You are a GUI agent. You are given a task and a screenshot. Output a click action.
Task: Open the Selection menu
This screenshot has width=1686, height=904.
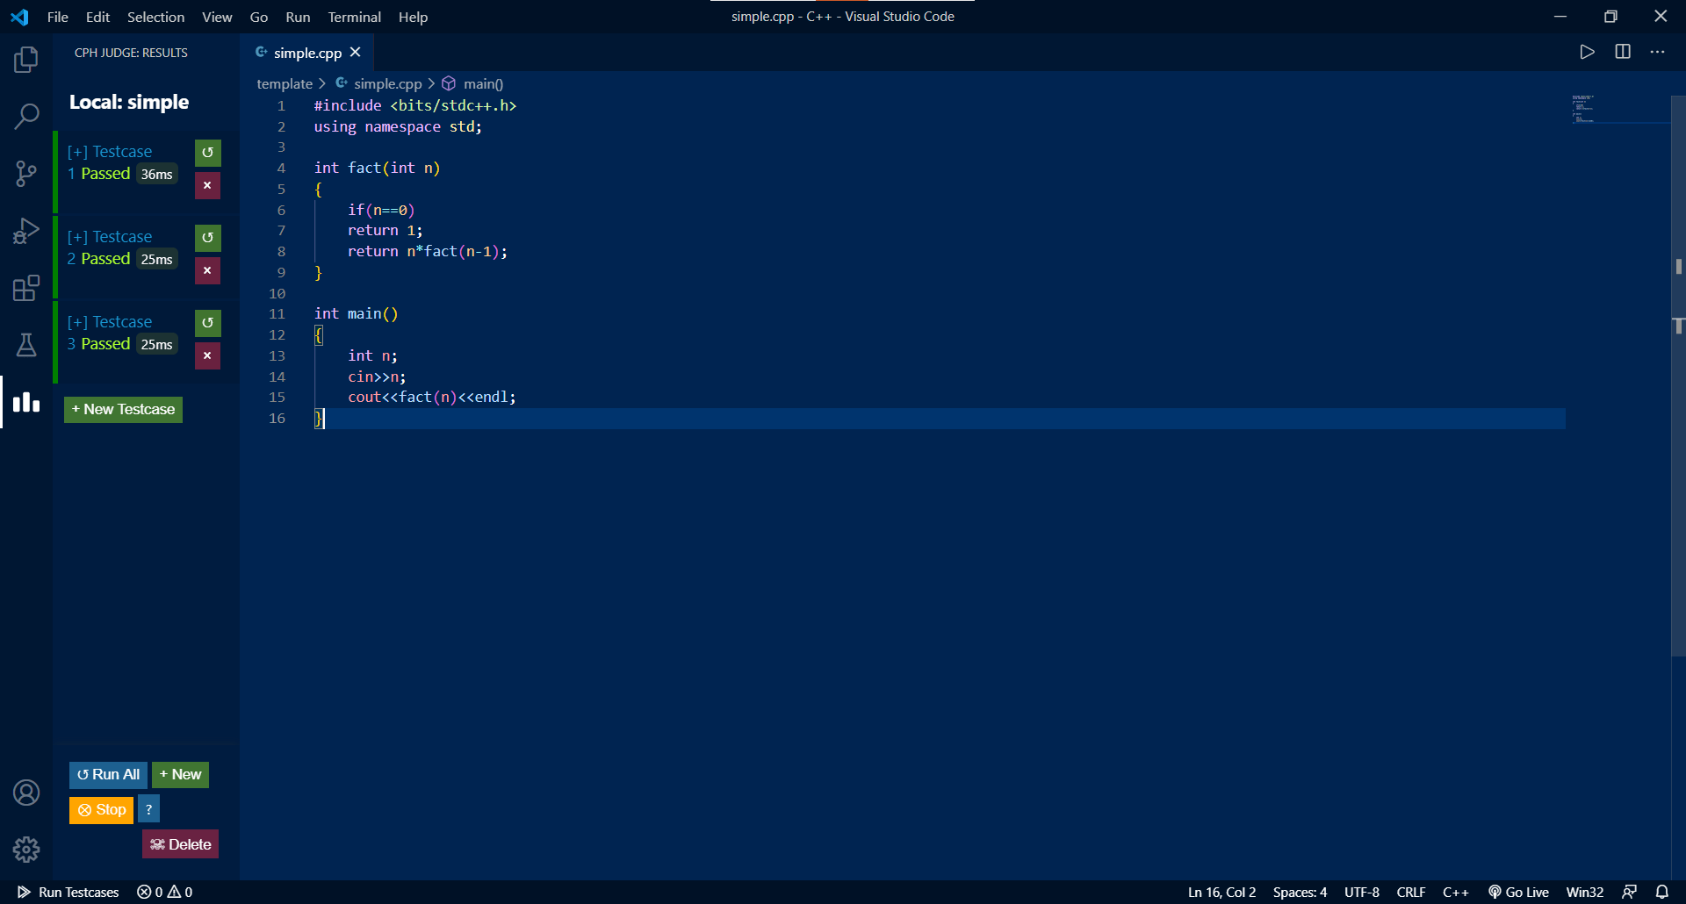(155, 17)
